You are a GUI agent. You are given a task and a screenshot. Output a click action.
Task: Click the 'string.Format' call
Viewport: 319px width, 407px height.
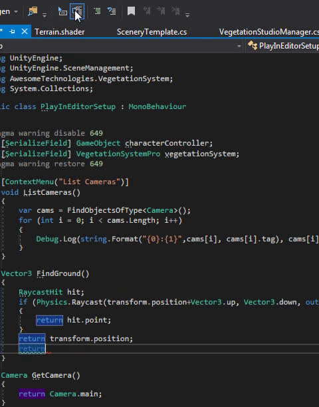click(x=109, y=239)
